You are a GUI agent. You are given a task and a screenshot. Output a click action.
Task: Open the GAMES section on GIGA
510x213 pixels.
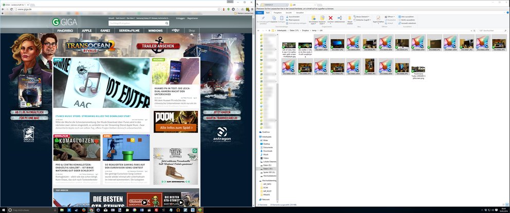point(105,30)
